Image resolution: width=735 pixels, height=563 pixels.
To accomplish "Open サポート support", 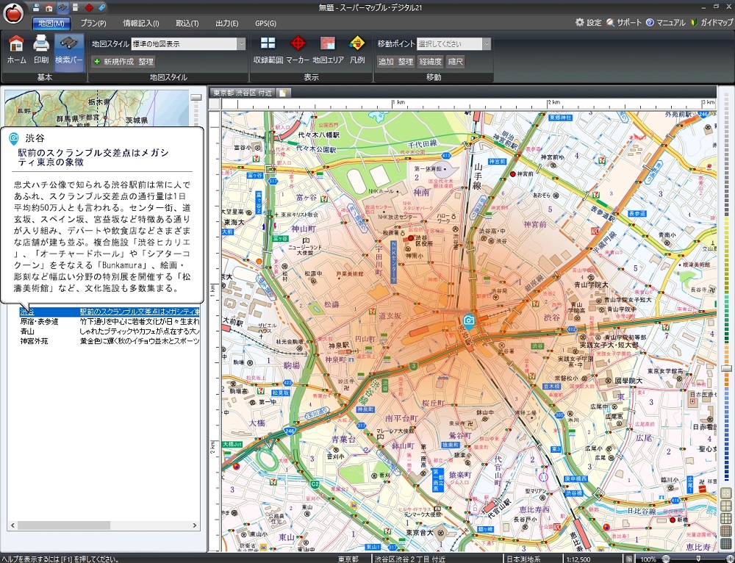I will tap(623, 23).
